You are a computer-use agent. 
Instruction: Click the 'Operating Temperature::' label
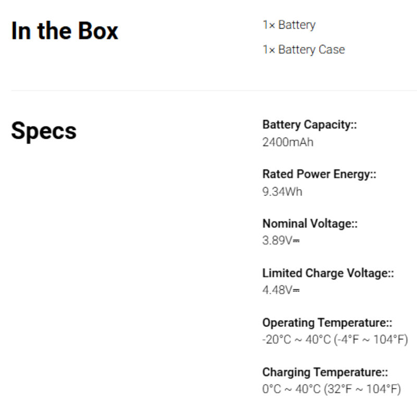327,323
